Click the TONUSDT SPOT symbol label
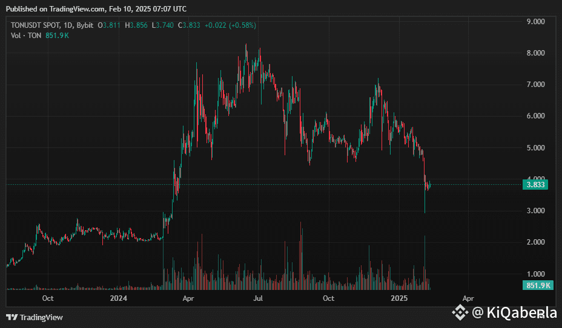This screenshot has height=328, width=562. tap(35, 25)
